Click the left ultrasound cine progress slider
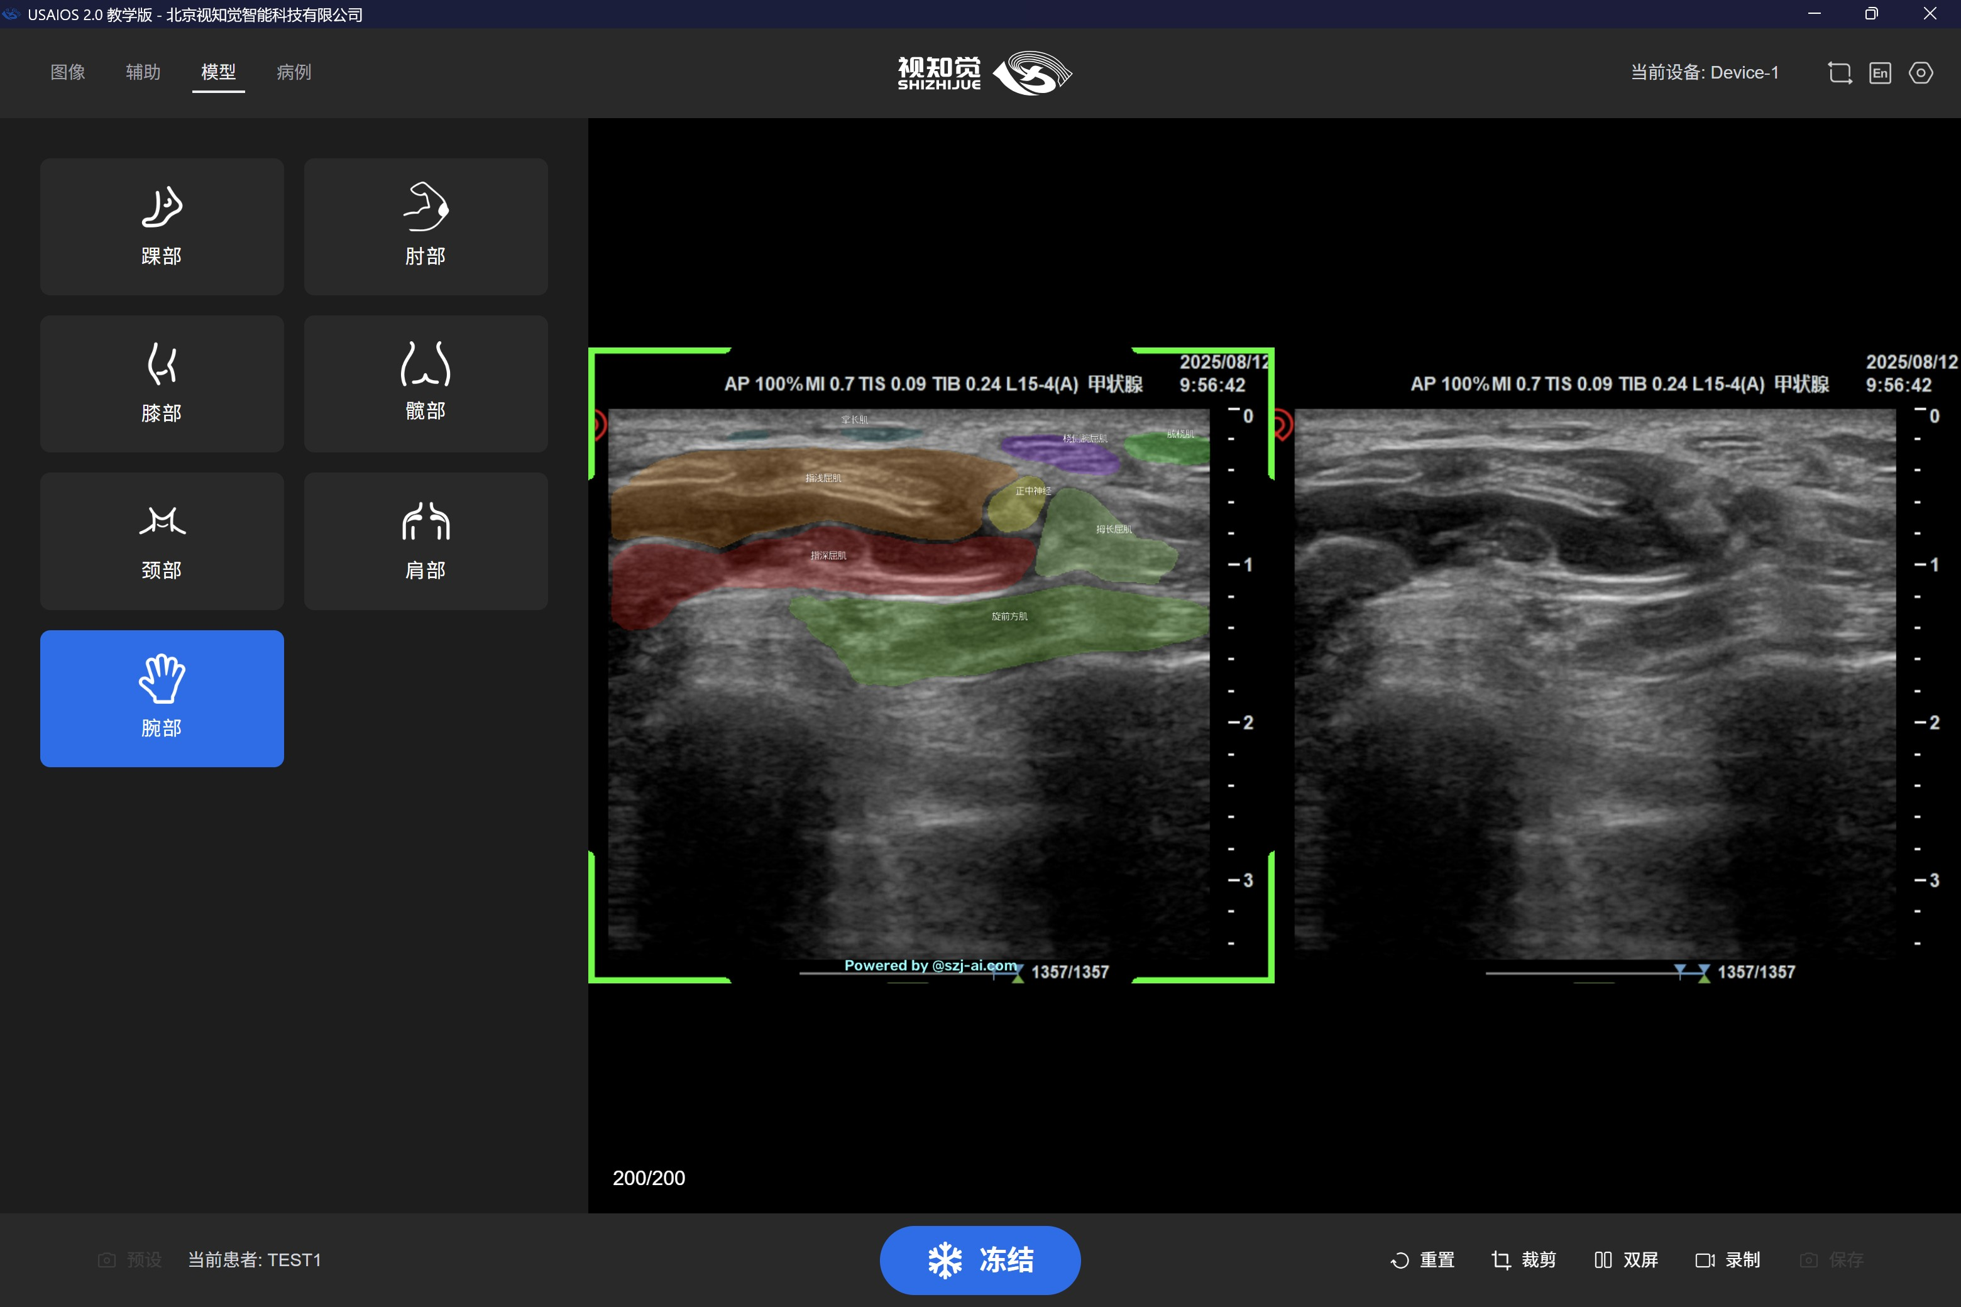The image size is (1961, 1307). (x=909, y=973)
